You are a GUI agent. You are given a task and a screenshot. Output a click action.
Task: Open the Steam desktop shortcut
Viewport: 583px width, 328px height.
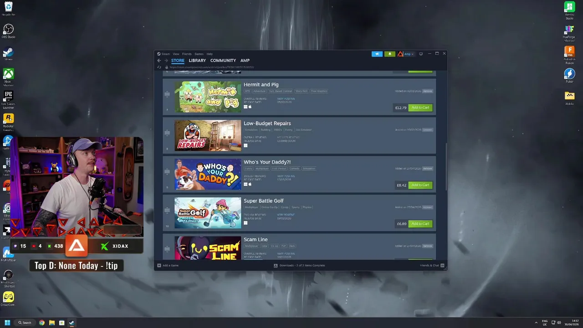pos(8,54)
